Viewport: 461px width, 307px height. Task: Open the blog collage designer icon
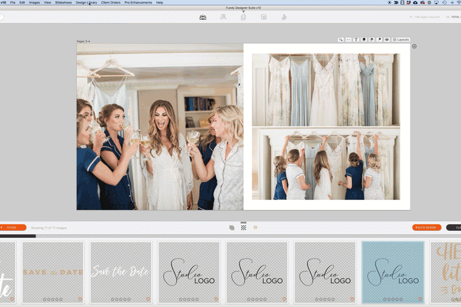click(264, 17)
